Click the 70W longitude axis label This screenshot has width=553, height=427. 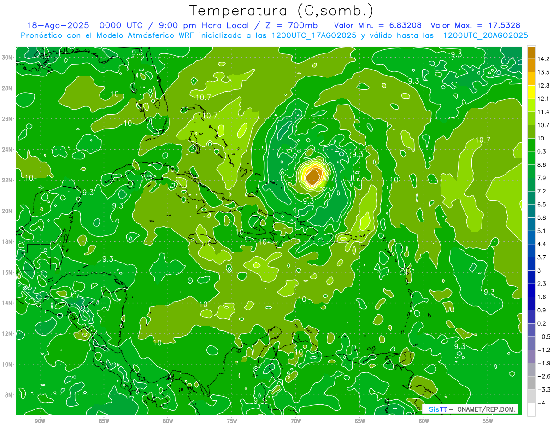(296, 421)
